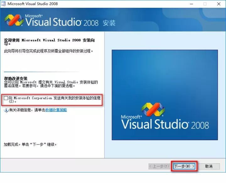The image size is (226, 183).
Task: Open the 数据收集策略 link
Action: (x=56, y=110)
